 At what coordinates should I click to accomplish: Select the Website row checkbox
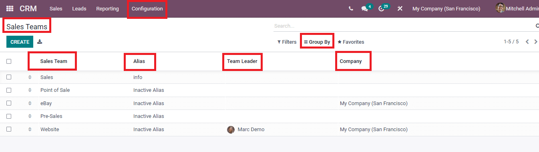pyautogui.click(x=9, y=129)
